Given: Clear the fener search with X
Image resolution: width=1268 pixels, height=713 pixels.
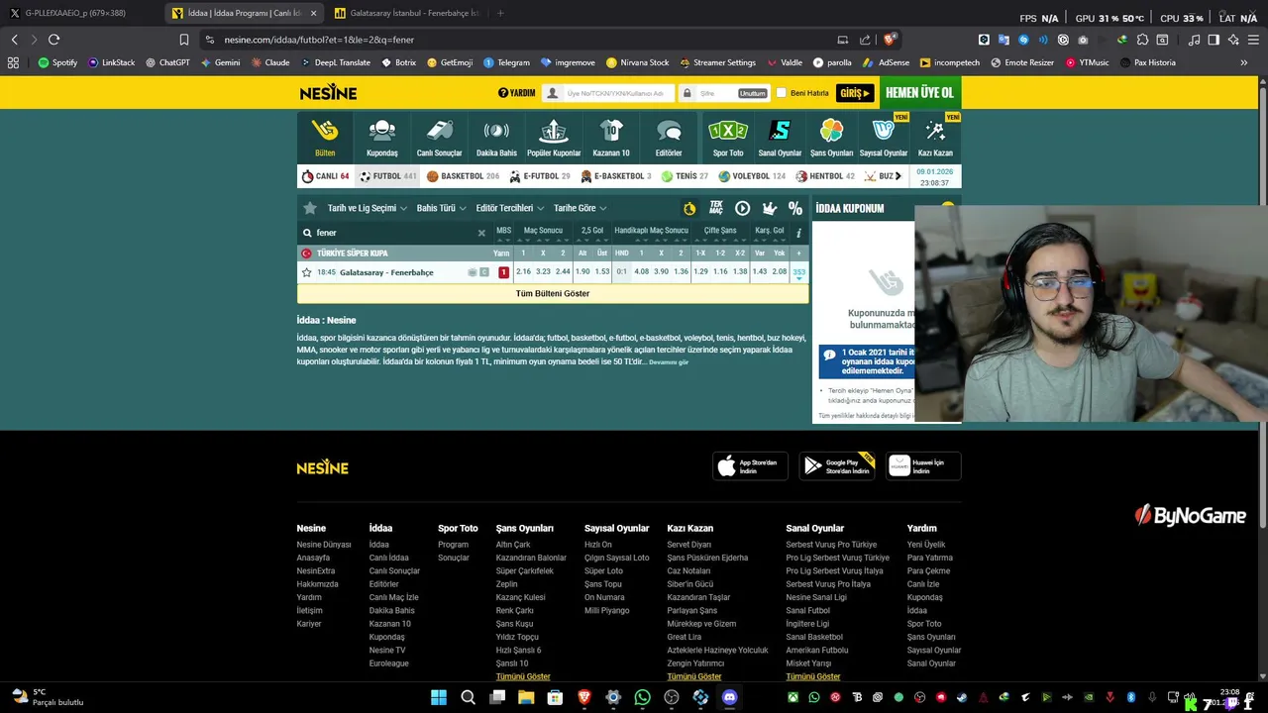Looking at the screenshot, I should pos(481,233).
